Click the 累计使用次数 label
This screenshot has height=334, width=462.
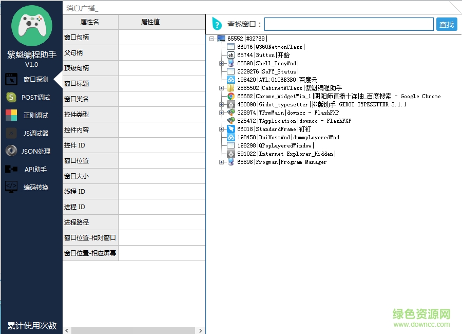pyautogui.click(x=32, y=325)
